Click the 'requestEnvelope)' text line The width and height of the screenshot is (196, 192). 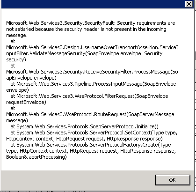[26, 102]
